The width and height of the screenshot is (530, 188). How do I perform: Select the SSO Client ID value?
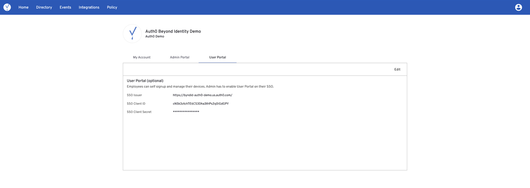(x=201, y=104)
